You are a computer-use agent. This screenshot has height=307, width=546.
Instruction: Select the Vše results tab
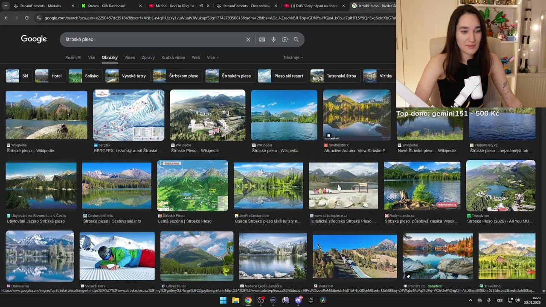point(92,58)
